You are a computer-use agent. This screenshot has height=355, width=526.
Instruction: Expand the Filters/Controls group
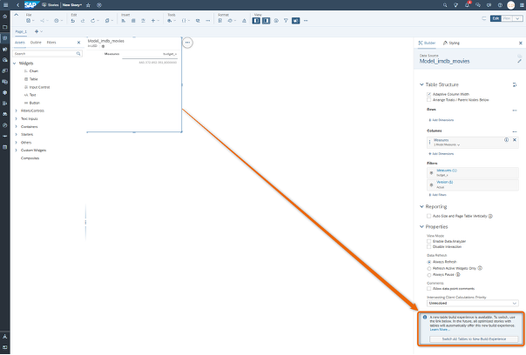point(16,111)
